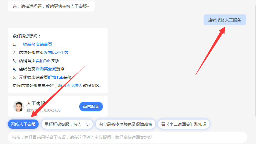Open the 洋淘买家秀 link
This screenshot has width=256, height=144.
click(46, 69)
